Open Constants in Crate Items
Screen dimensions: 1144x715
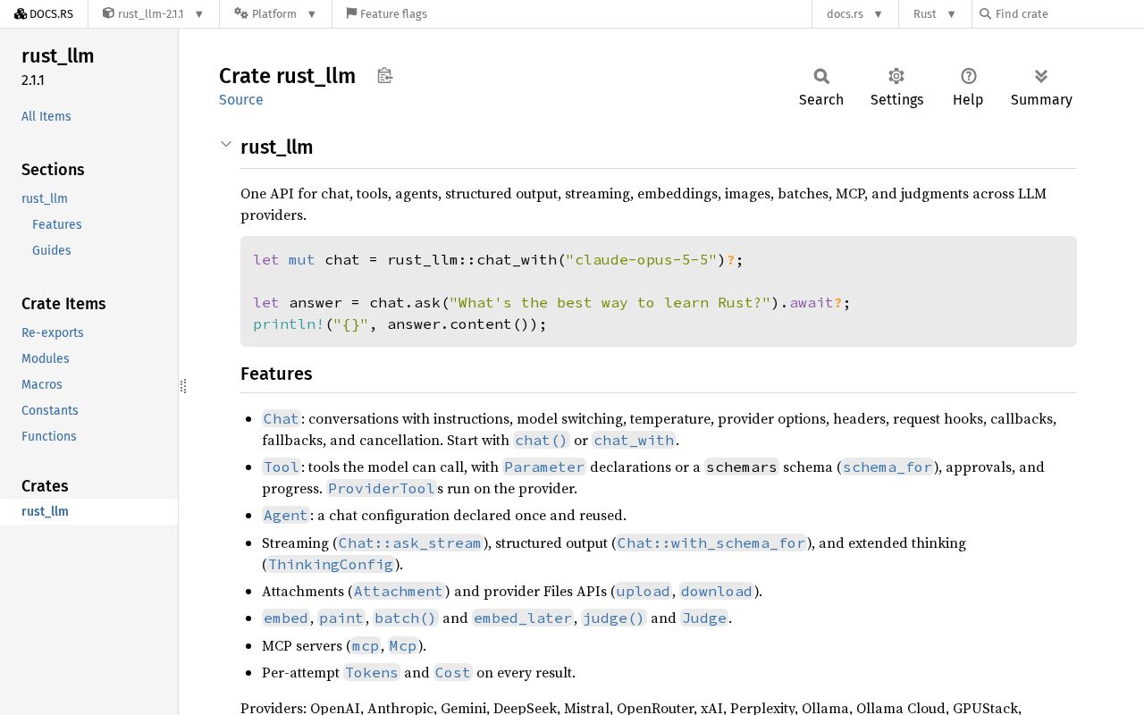[x=50, y=410]
